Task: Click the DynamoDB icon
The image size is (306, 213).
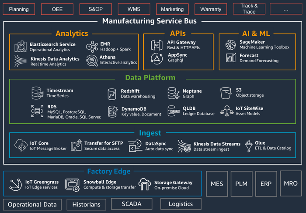Action: point(113,112)
